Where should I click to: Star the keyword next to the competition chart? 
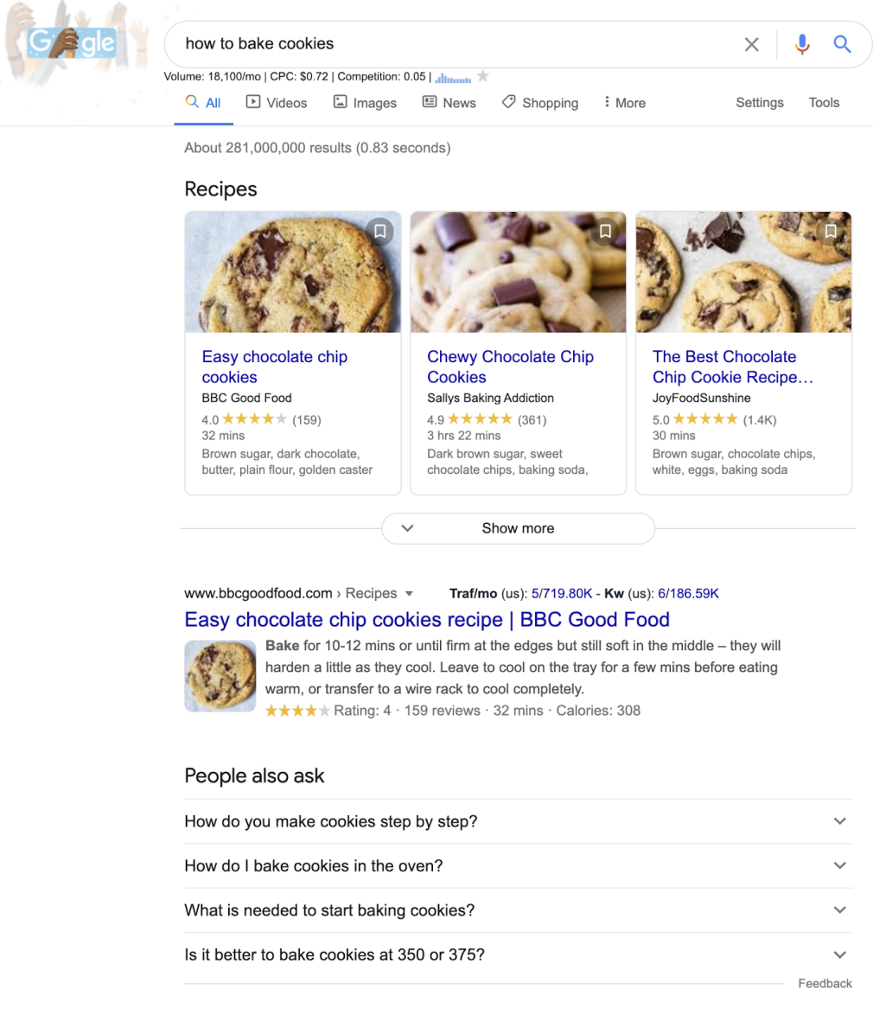pyautogui.click(x=483, y=77)
